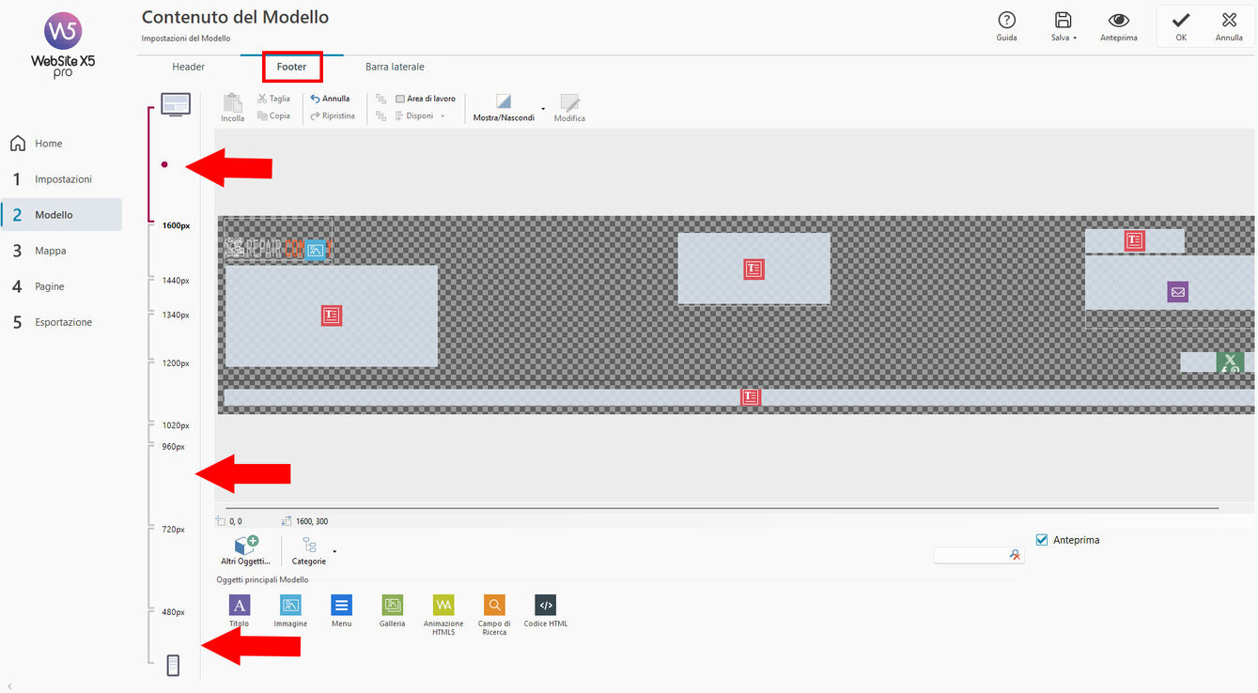Select the Campo di Ricerca object
This screenshot has width=1258, height=693.
494,606
